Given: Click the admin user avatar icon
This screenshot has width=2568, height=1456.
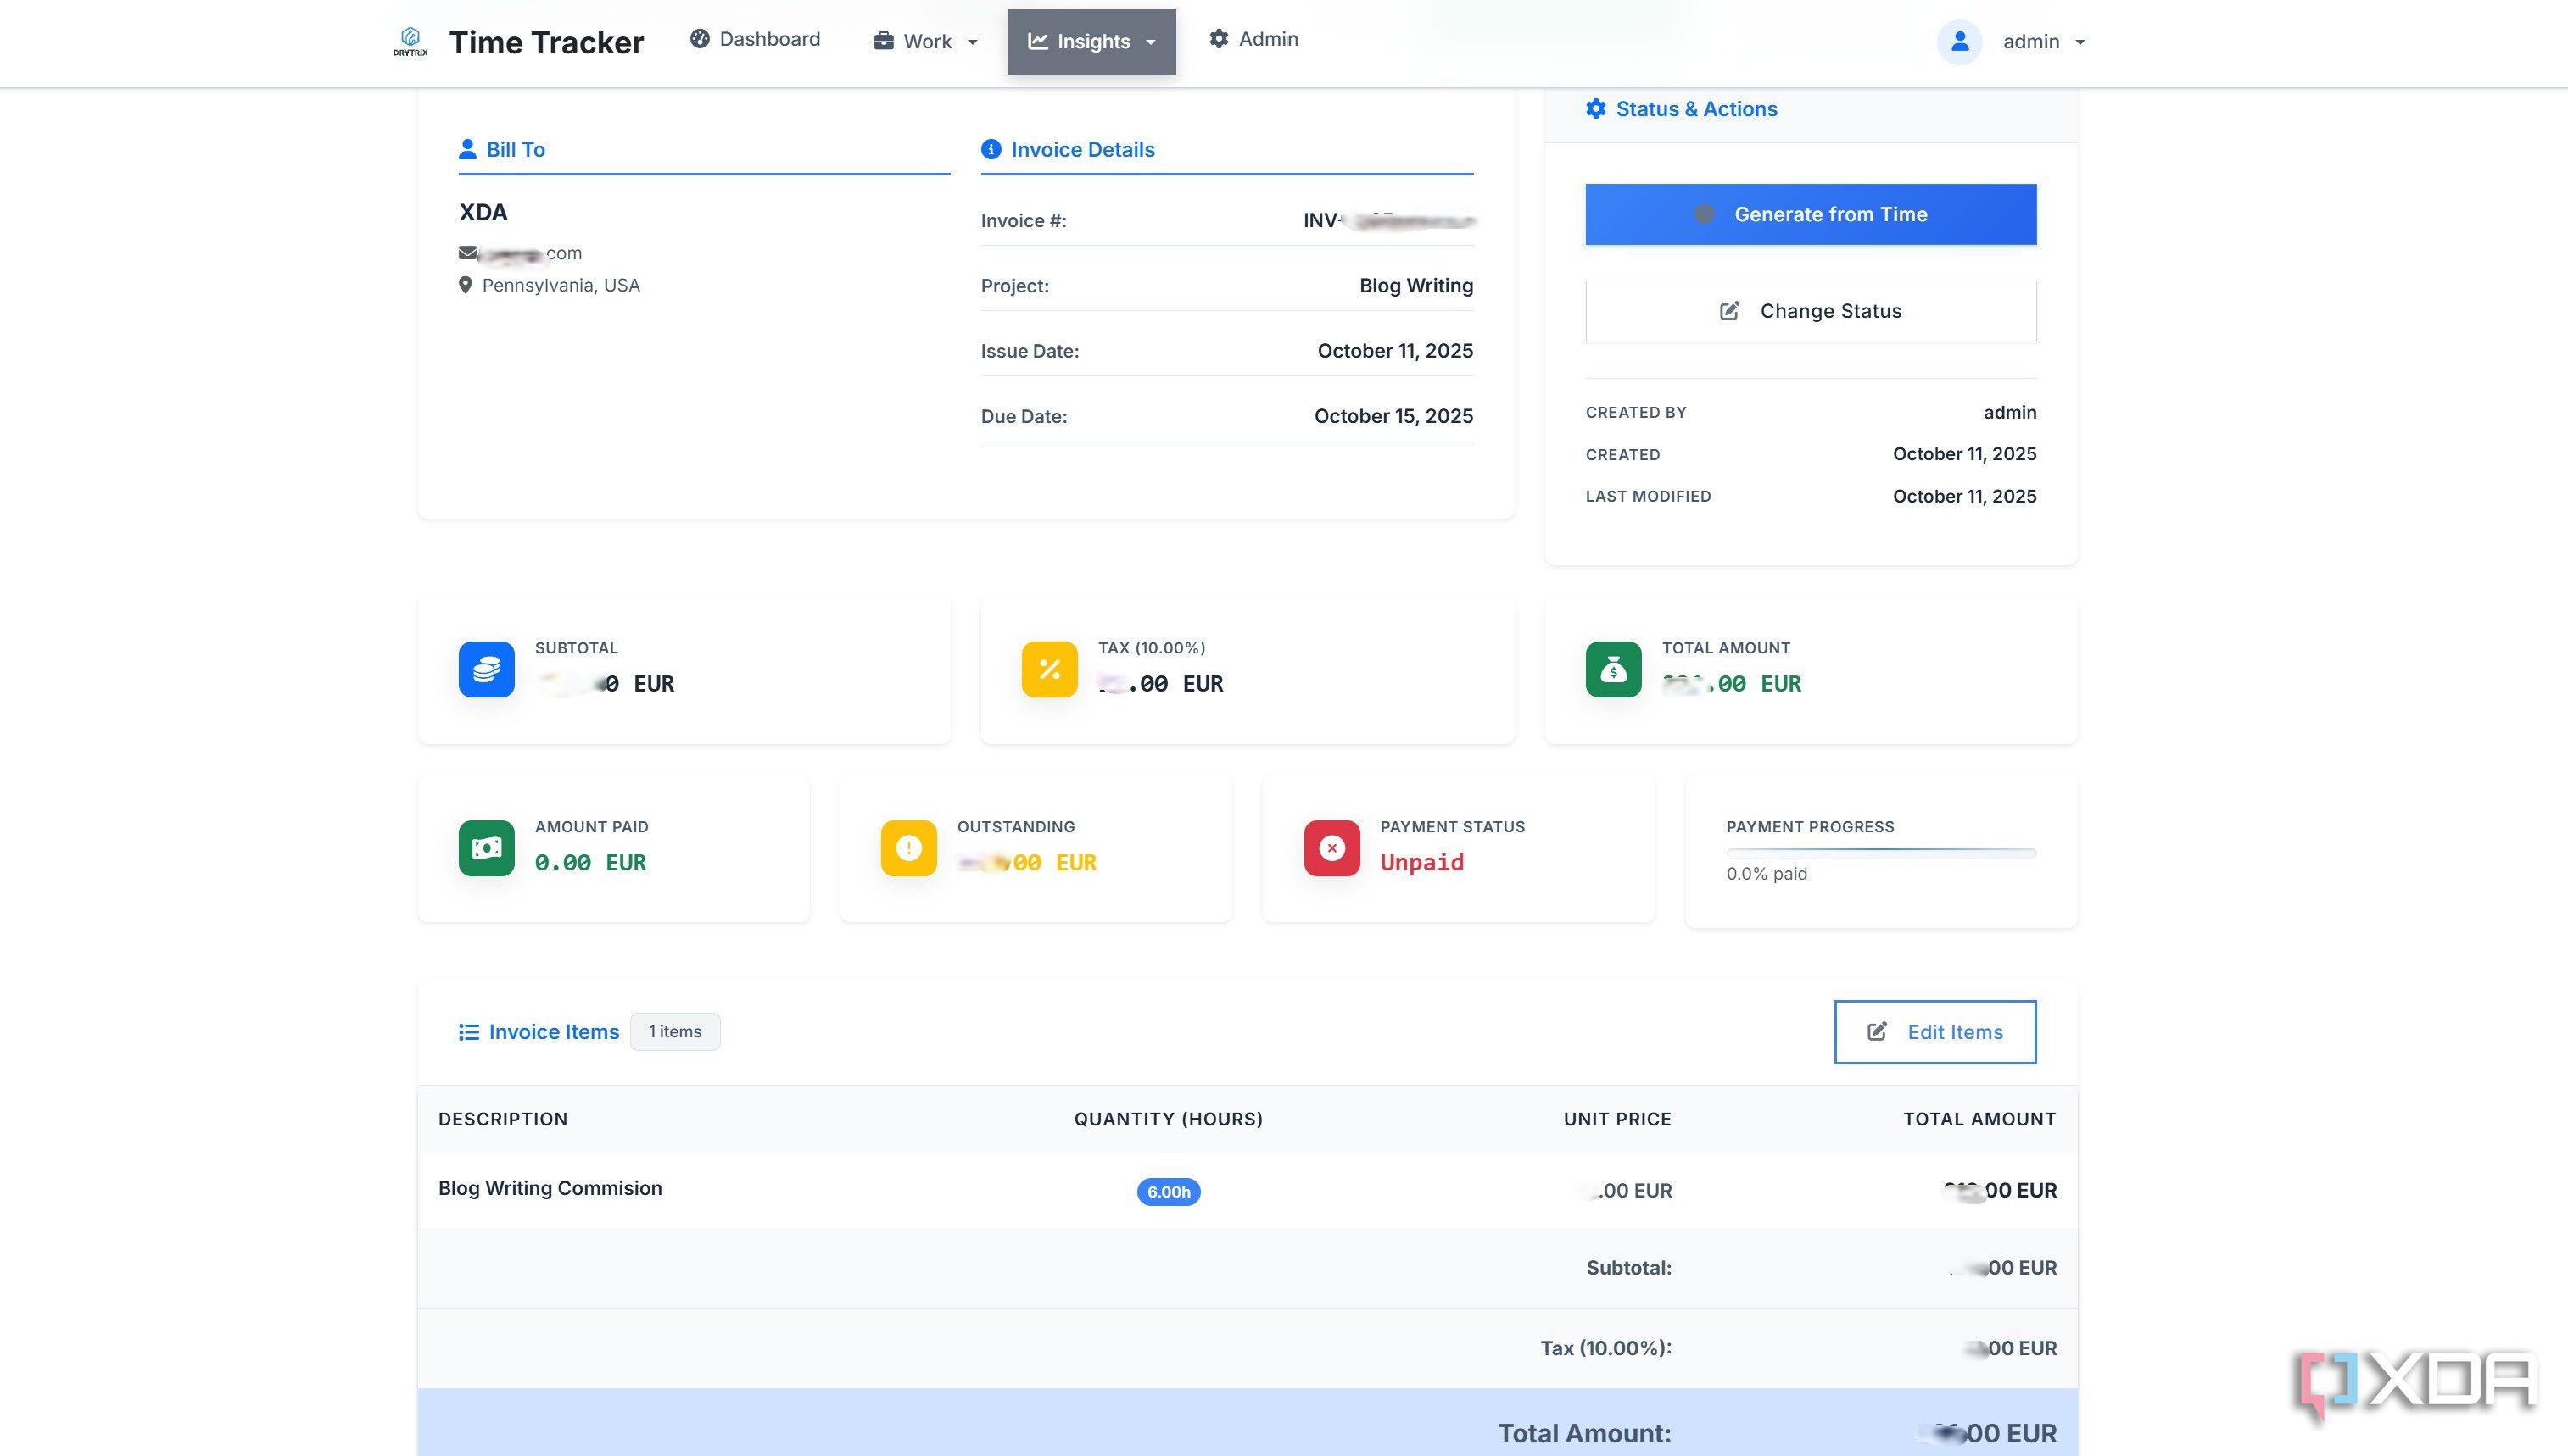Looking at the screenshot, I should [1960, 41].
